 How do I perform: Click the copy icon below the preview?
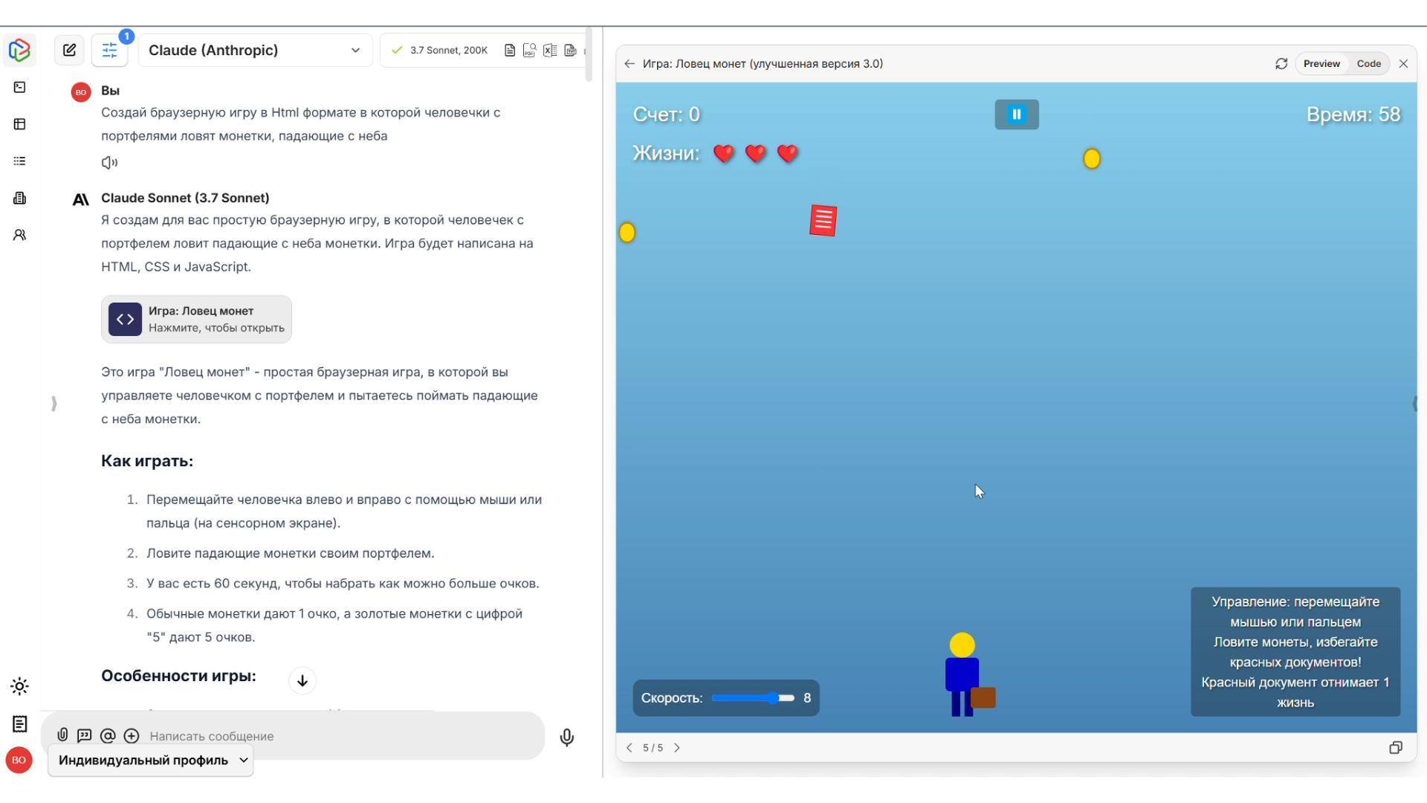coord(1396,748)
